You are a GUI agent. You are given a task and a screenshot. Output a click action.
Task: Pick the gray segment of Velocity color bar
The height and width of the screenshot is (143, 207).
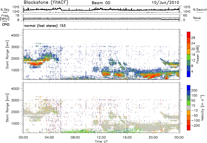189,108
